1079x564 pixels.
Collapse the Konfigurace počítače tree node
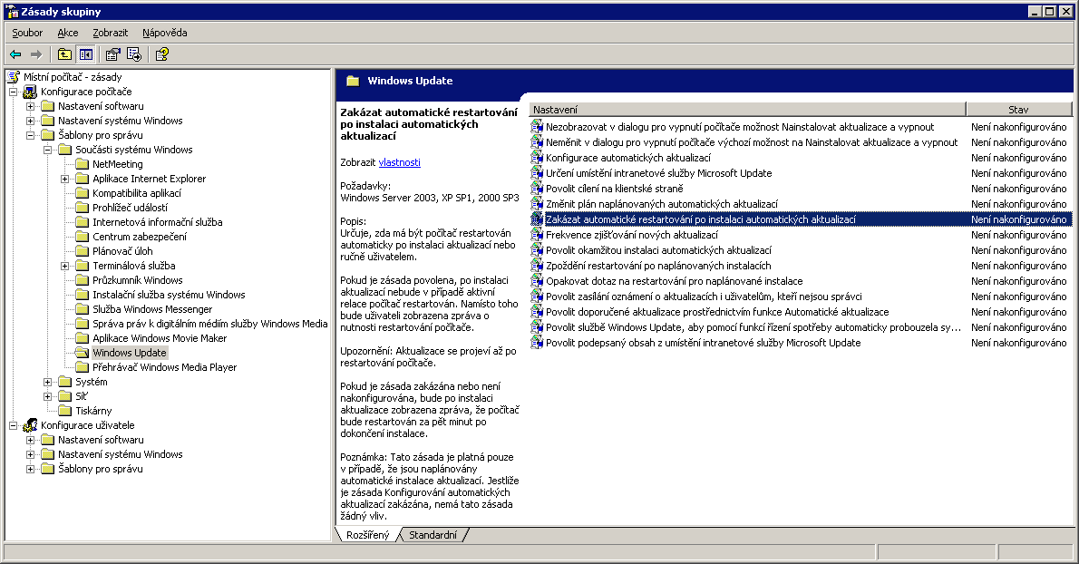tap(13, 92)
